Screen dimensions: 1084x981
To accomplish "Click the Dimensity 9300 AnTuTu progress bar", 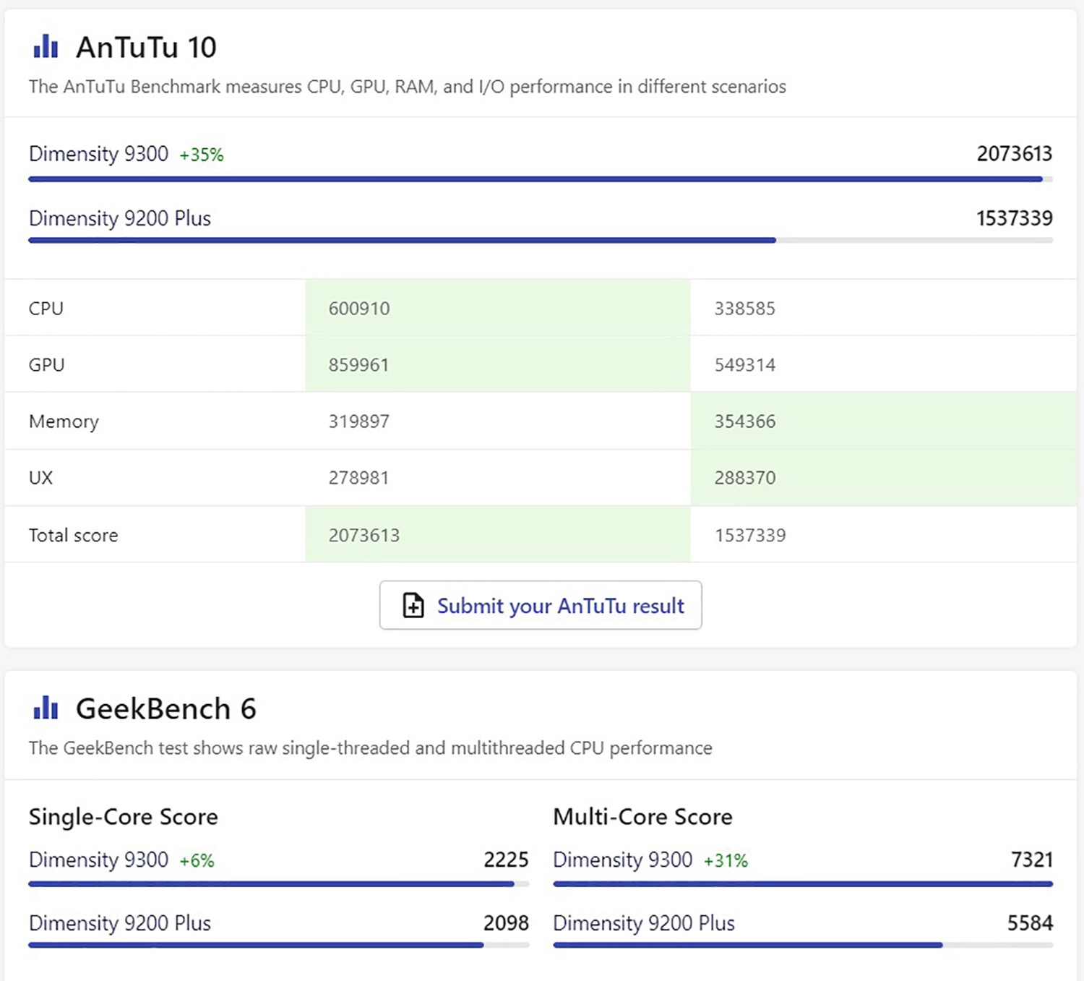I will [x=541, y=179].
